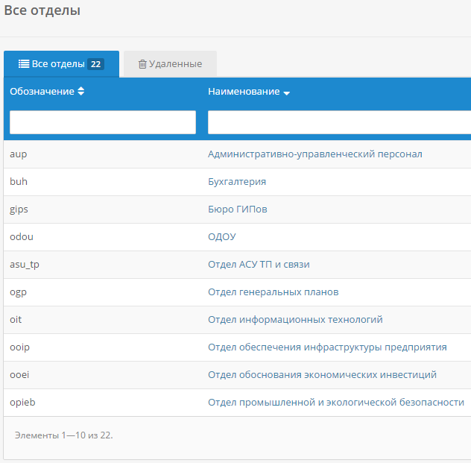Sort by Обозначение column header

42,92
